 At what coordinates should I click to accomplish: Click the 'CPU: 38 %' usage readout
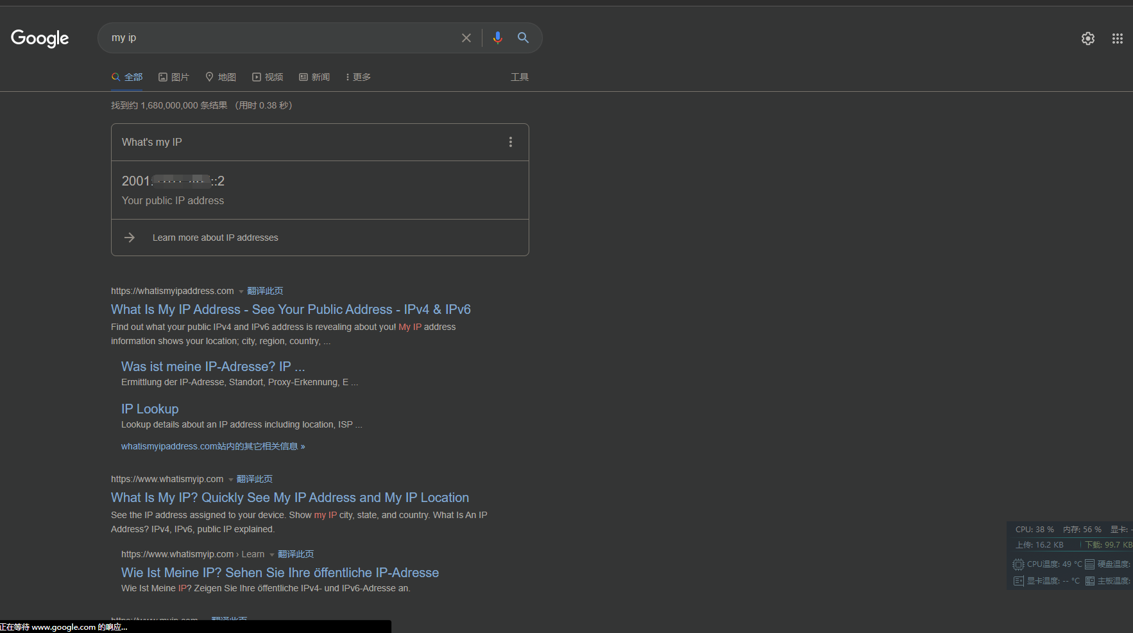1035,530
